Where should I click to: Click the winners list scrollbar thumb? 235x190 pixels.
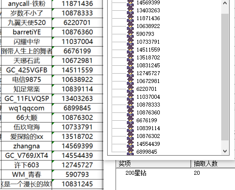225,77
